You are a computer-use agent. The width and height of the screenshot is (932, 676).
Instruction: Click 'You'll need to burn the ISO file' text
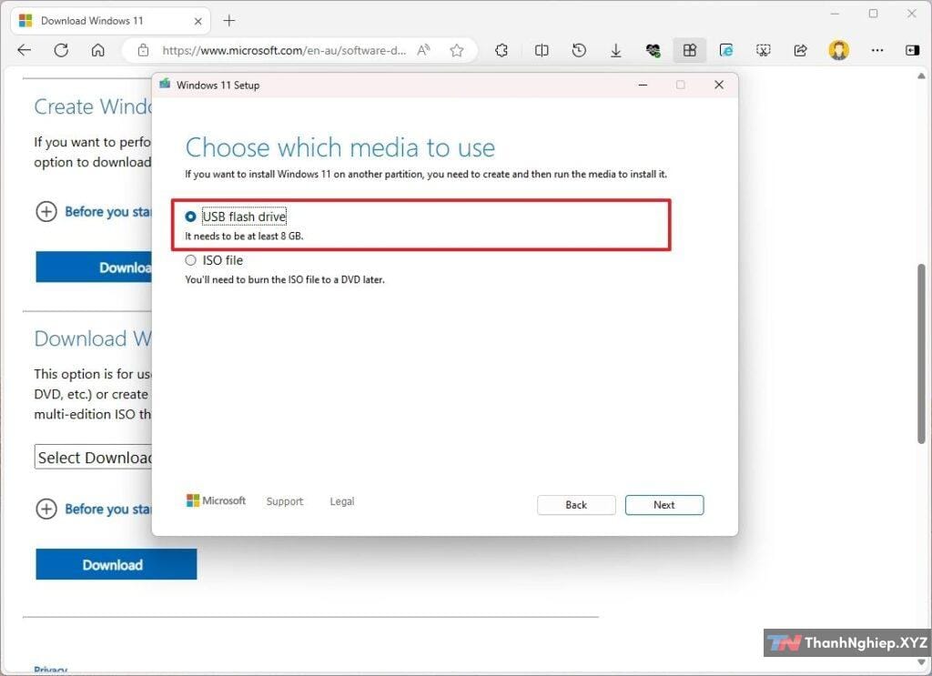pyautogui.click(x=285, y=279)
